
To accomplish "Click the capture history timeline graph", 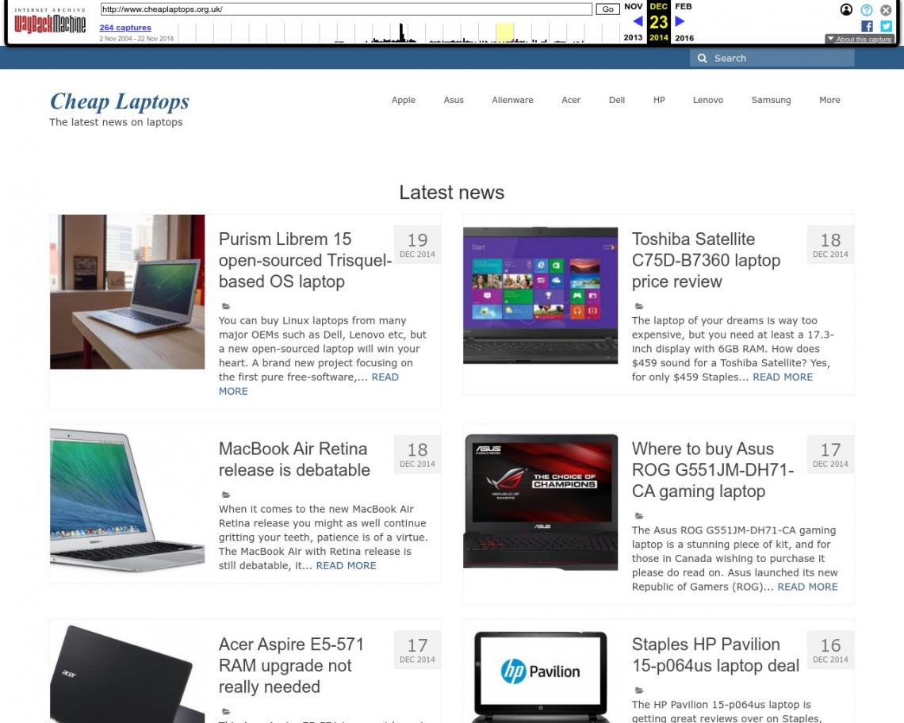I will click(398, 33).
